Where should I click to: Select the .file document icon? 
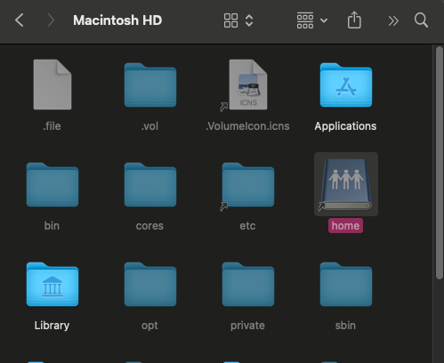[x=52, y=85]
